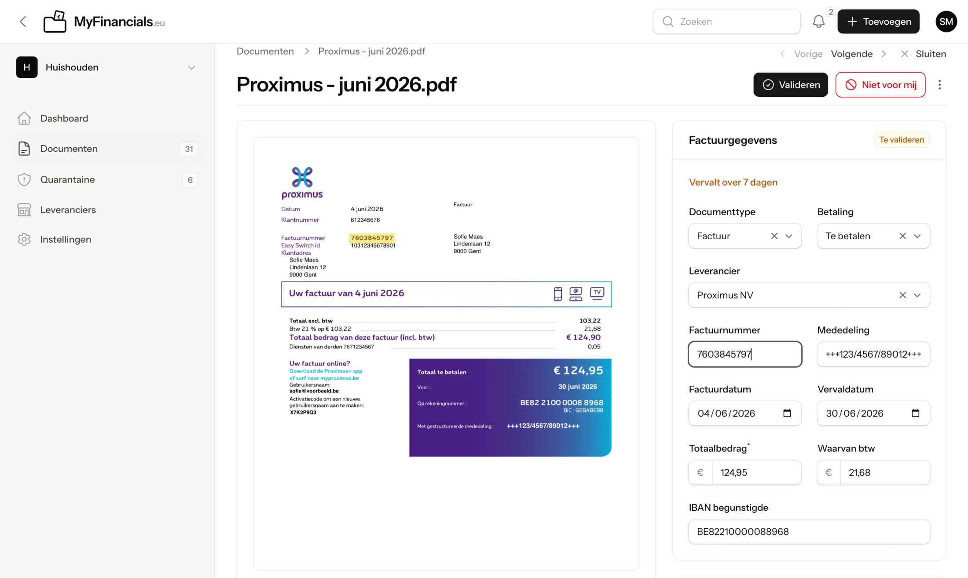Click the Quarantaine count badge 6
This screenshot has width=968, height=578.
(x=190, y=180)
